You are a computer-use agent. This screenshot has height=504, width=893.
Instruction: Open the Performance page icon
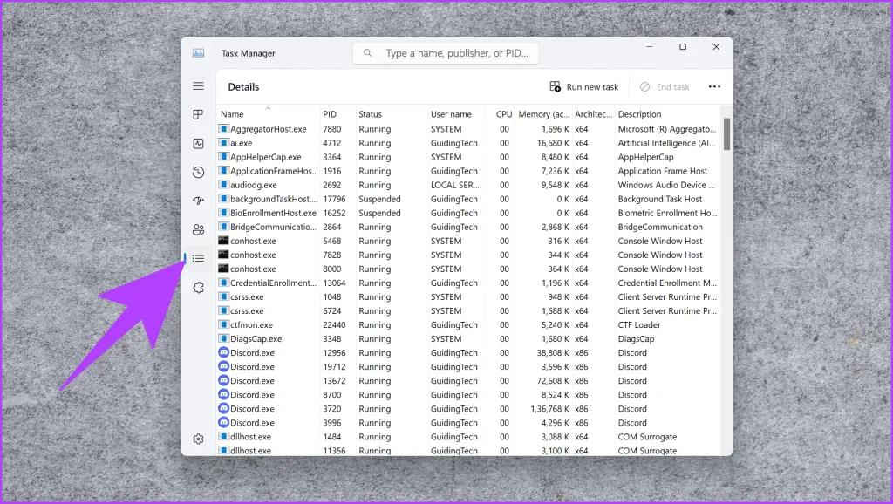198,143
